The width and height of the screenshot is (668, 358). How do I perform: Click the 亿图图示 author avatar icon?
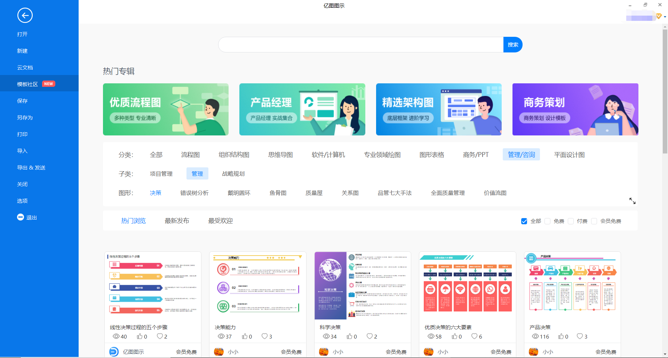tap(114, 352)
